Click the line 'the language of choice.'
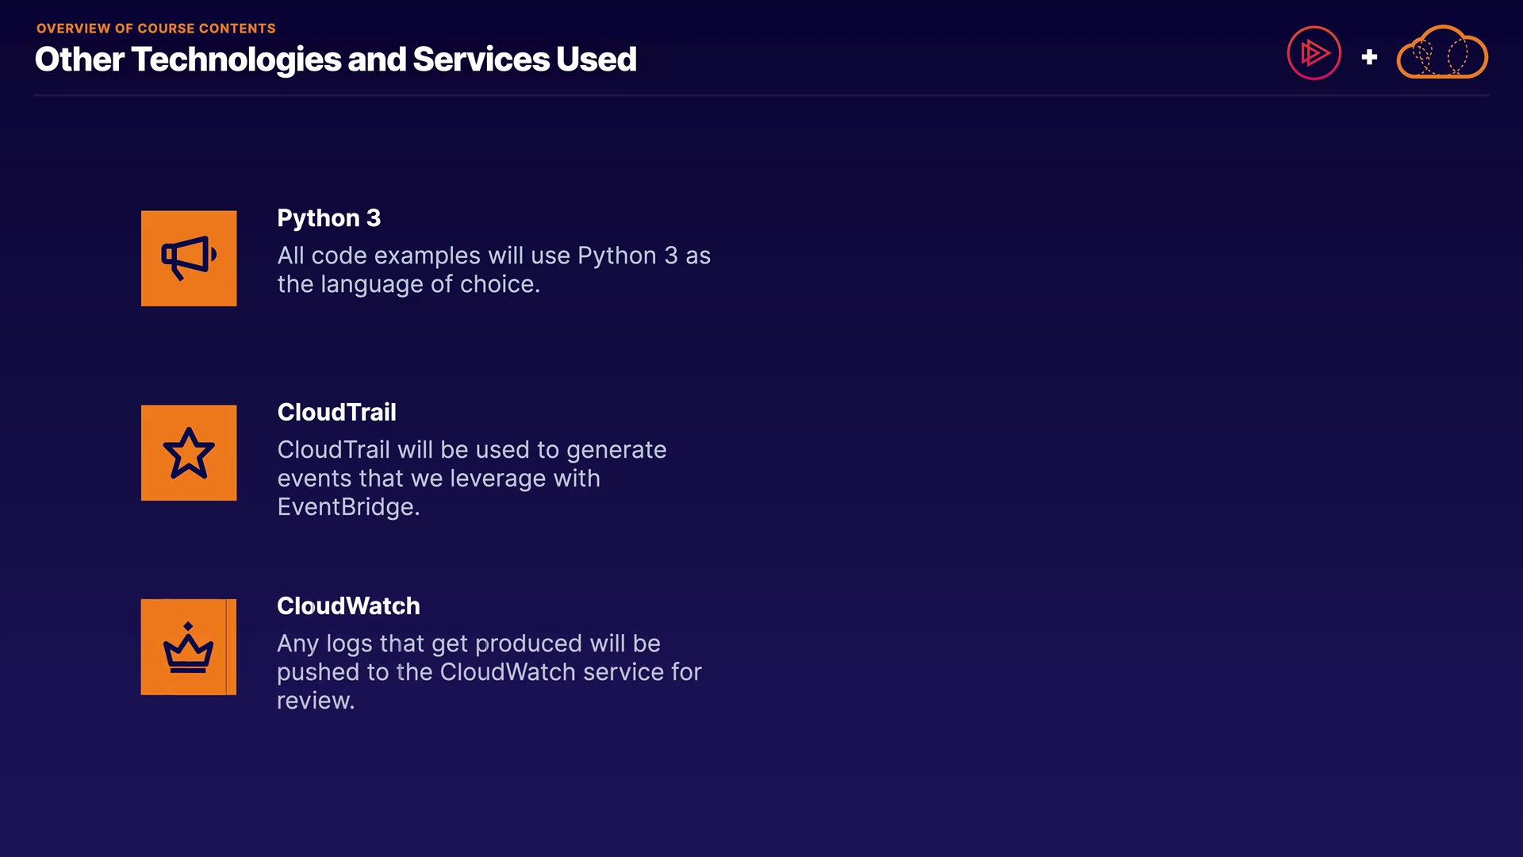The height and width of the screenshot is (857, 1523). click(409, 284)
